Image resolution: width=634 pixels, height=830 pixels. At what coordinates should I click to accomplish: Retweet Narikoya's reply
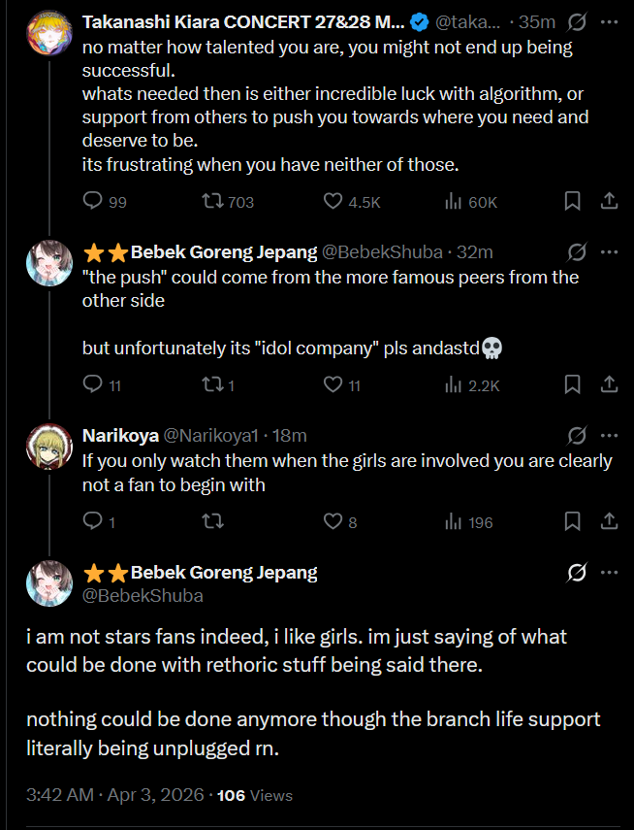click(210, 521)
